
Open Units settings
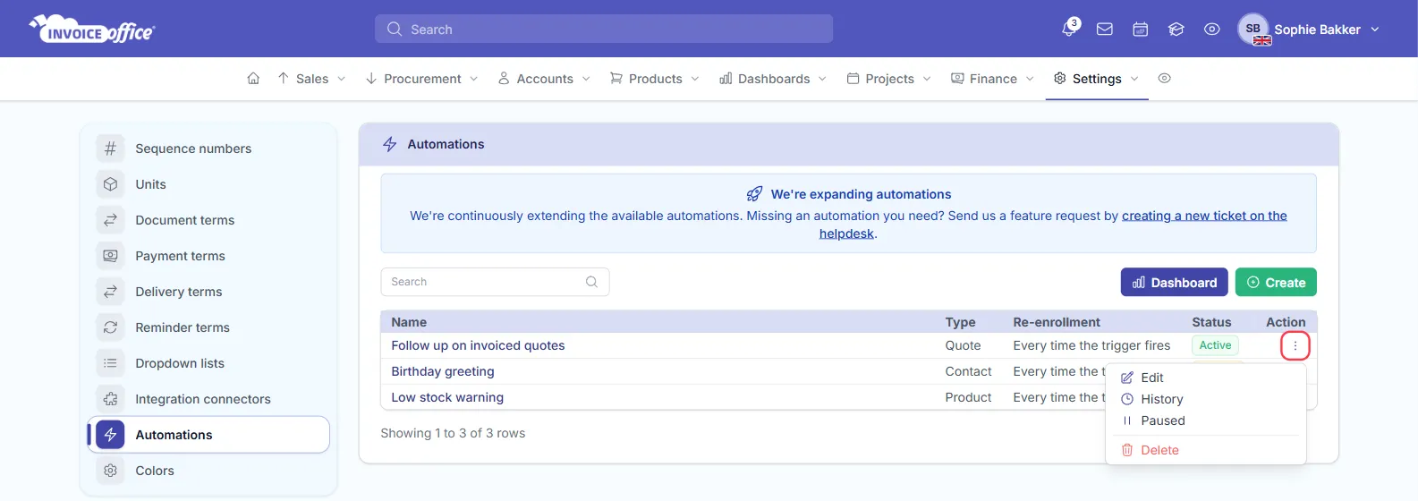(150, 184)
